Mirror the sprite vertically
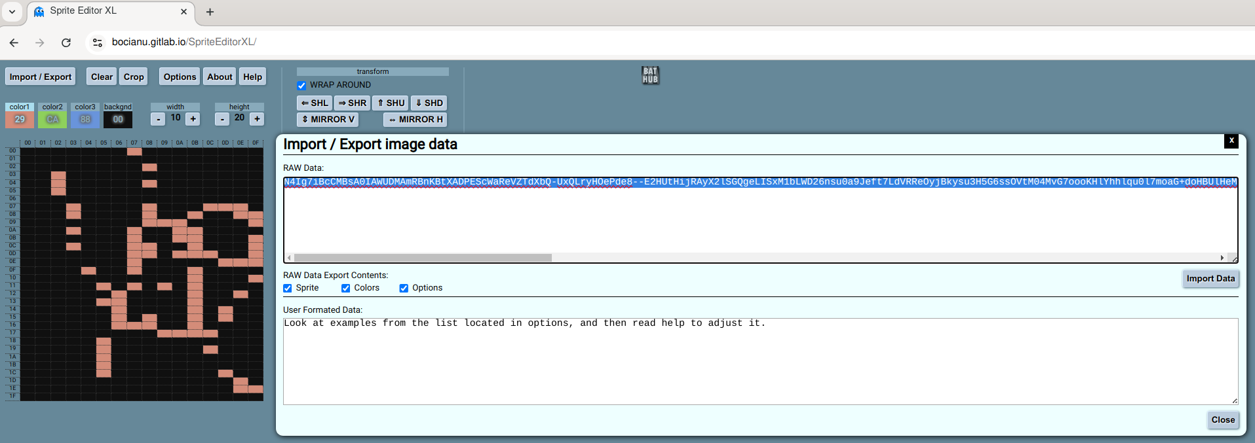Screen dimensions: 1255x443 [328, 119]
